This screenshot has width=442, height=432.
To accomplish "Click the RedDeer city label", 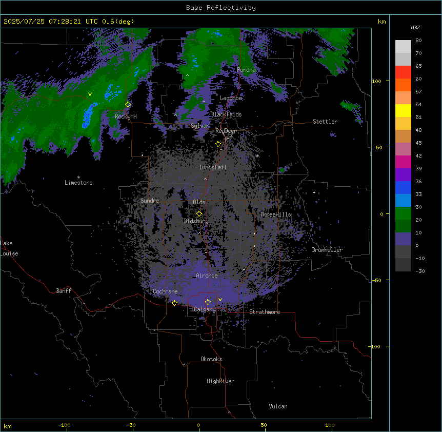I will point(226,131).
